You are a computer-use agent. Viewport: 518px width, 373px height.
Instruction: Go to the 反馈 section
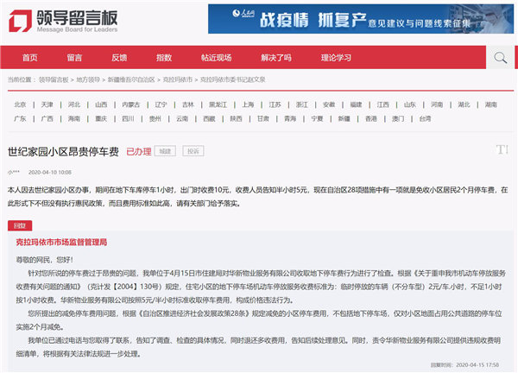pyautogui.click(x=119, y=58)
